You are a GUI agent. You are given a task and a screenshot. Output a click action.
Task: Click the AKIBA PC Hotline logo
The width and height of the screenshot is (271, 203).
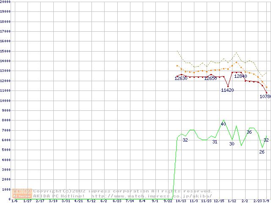pyautogui.click(x=22, y=193)
